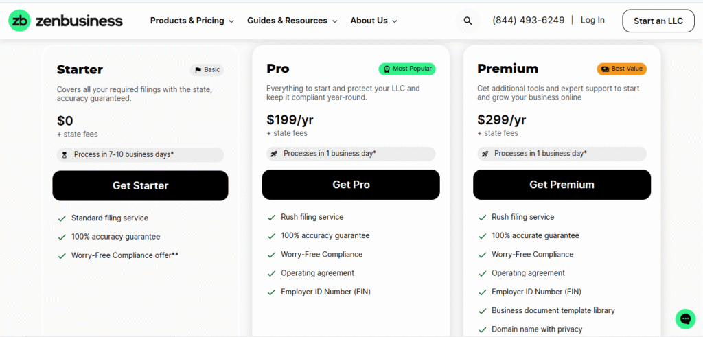Click checkmark beside Domain name with privacy
The width and height of the screenshot is (703, 337).
482,329
